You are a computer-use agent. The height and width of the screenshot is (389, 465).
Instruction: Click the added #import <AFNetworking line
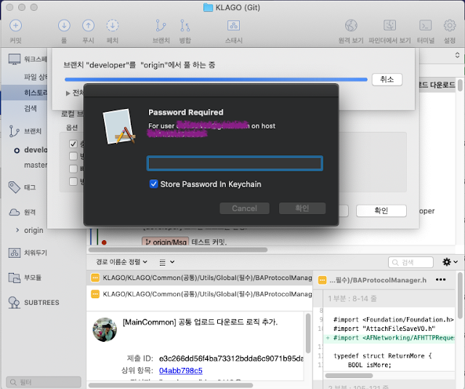click(389, 337)
